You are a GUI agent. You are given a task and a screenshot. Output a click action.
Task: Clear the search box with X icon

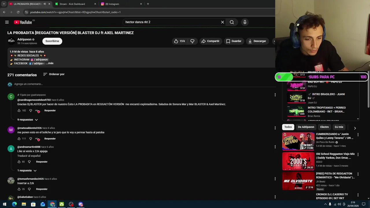pyautogui.click(x=223, y=22)
